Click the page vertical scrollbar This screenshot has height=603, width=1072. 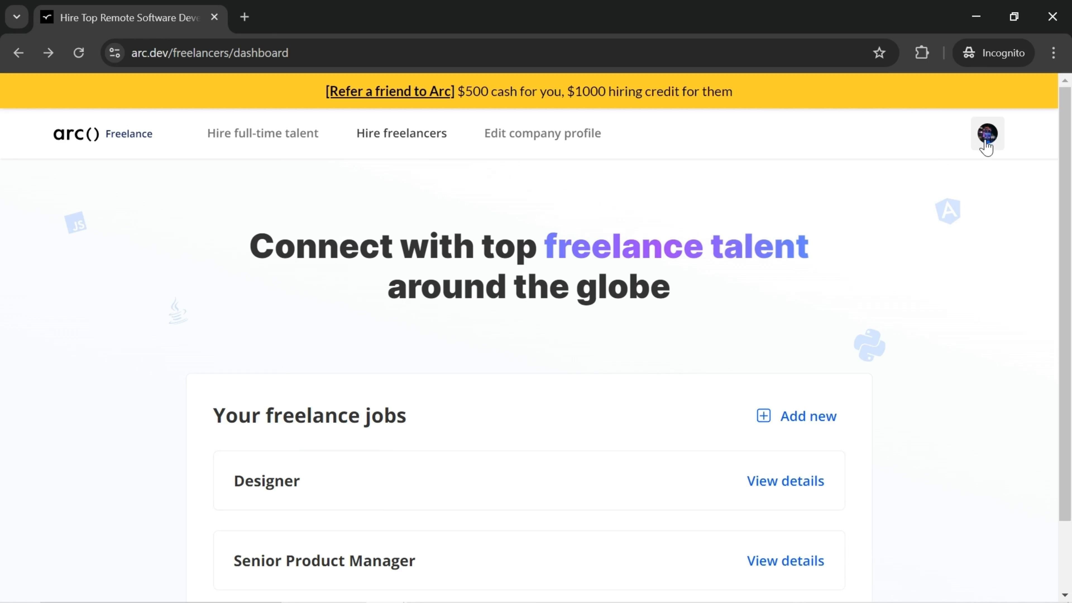pyautogui.click(x=1064, y=304)
